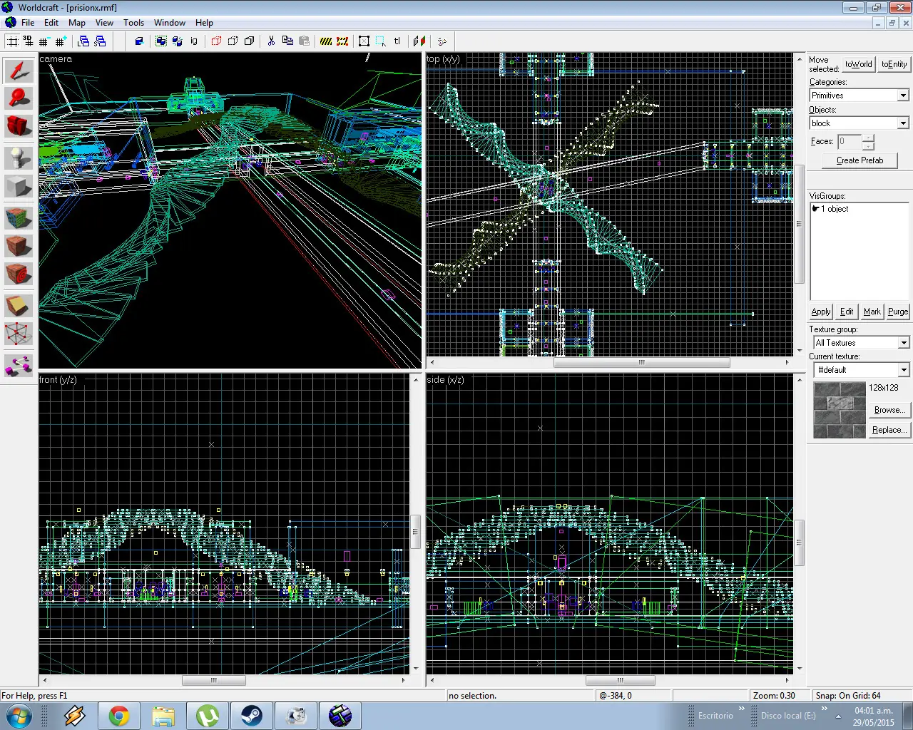Viewport: 913px width, 730px height.
Task: Open the File menu
Action: point(28,23)
